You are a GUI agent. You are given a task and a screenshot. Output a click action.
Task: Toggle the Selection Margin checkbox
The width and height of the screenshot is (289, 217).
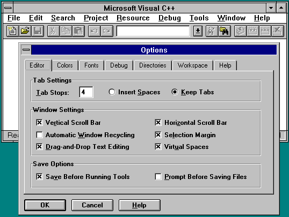coord(158,135)
